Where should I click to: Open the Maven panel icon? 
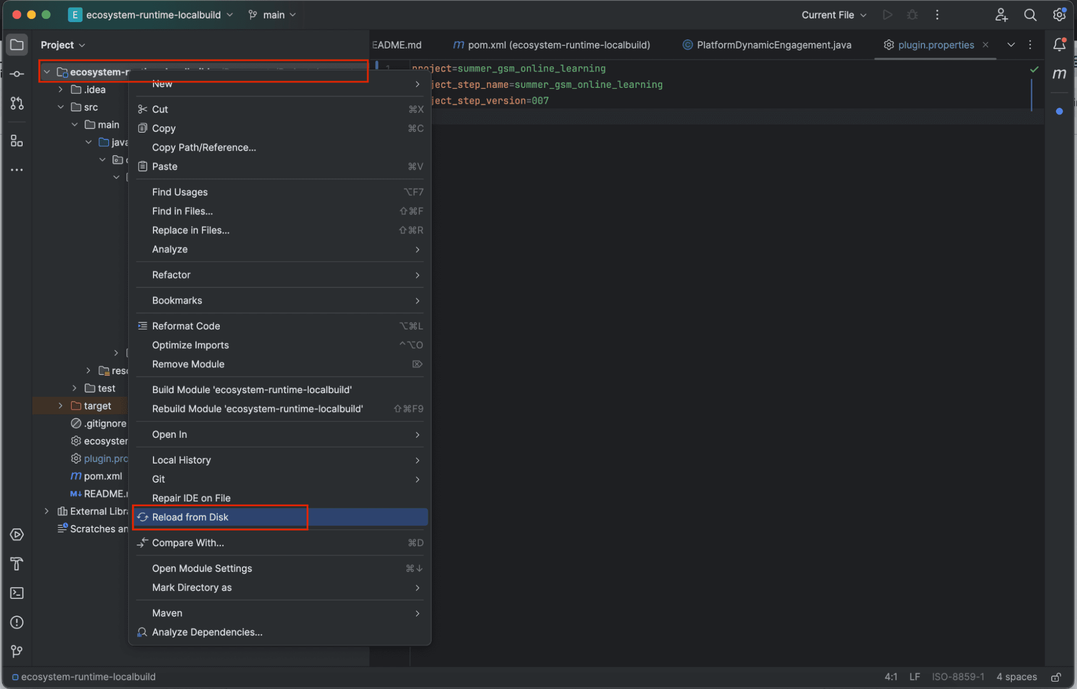(x=1059, y=74)
